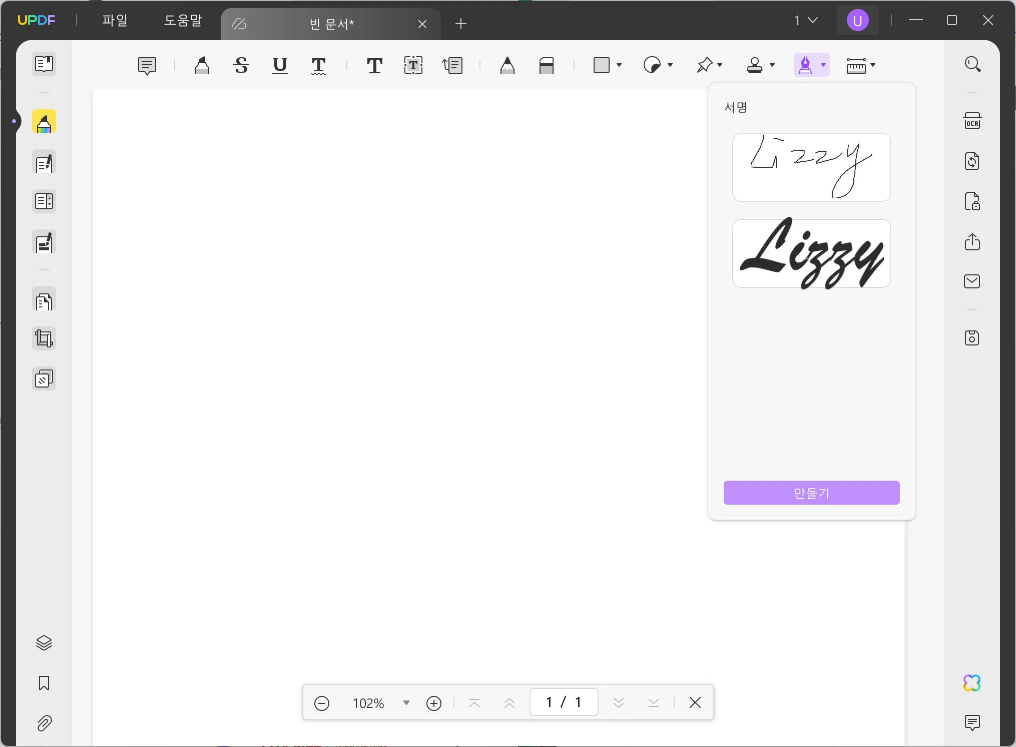1016x747 pixels.
Task: Click the 만들기 create signature button
Action: [811, 493]
